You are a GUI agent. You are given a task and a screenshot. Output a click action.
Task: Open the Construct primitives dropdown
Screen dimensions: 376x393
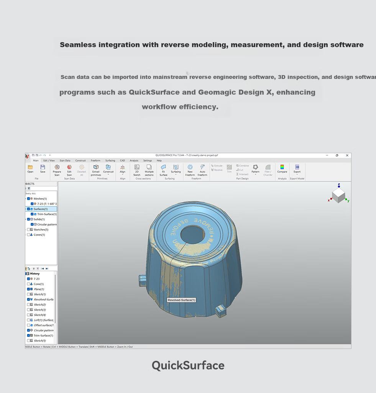(x=108, y=174)
